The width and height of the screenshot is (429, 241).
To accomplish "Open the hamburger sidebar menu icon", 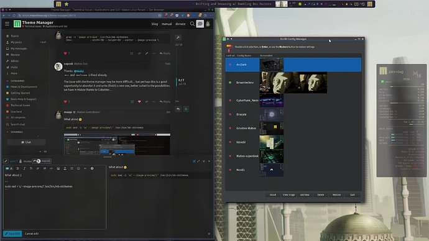I will coord(7,24).
